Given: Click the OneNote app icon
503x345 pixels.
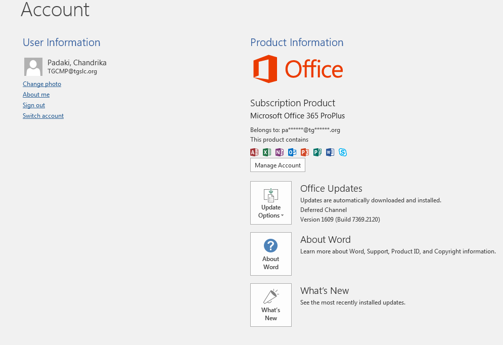Looking at the screenshot, I should [280, 152].
